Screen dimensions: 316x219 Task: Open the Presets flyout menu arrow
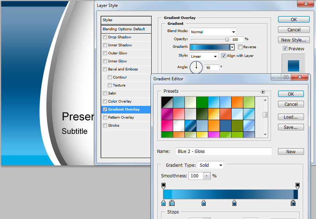pyautogui.click(x=263, y=92)
